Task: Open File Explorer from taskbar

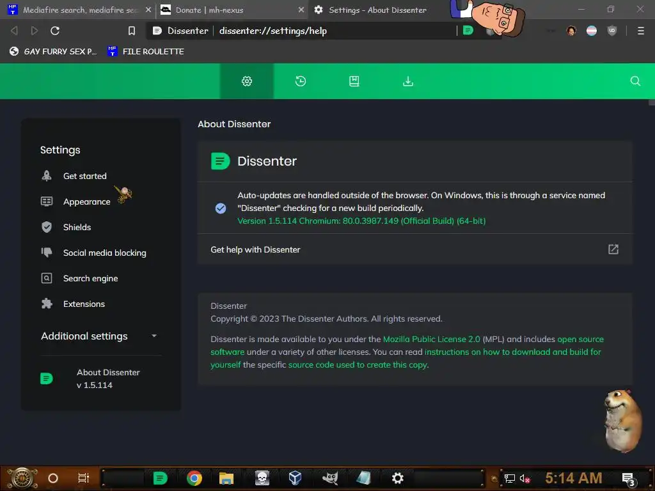Action: click(226, 478)
